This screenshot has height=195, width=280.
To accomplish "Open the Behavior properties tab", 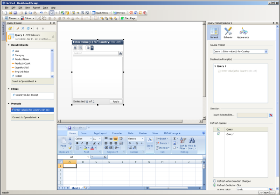I will (228, 33).
